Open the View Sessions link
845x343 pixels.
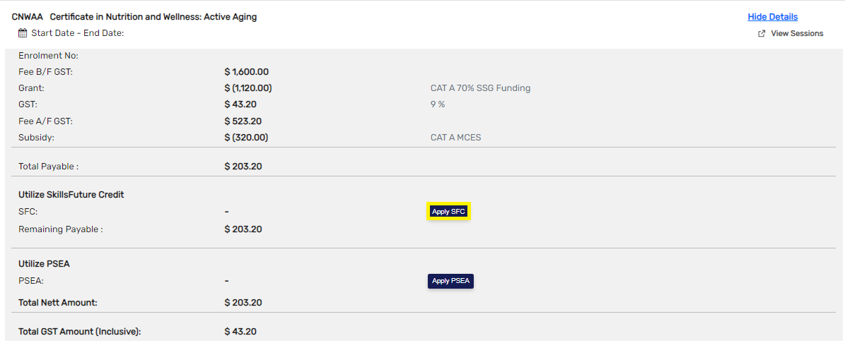click(797, 33)
